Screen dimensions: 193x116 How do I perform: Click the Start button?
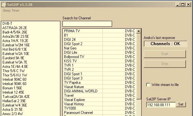pyautogui.click(x=165, y=54)
